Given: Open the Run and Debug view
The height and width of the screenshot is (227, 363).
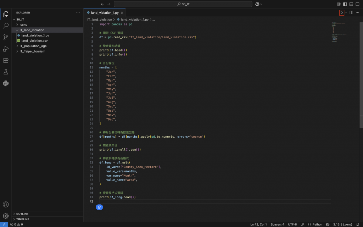Looking at the screenshot, I should [x=6, y=49].
